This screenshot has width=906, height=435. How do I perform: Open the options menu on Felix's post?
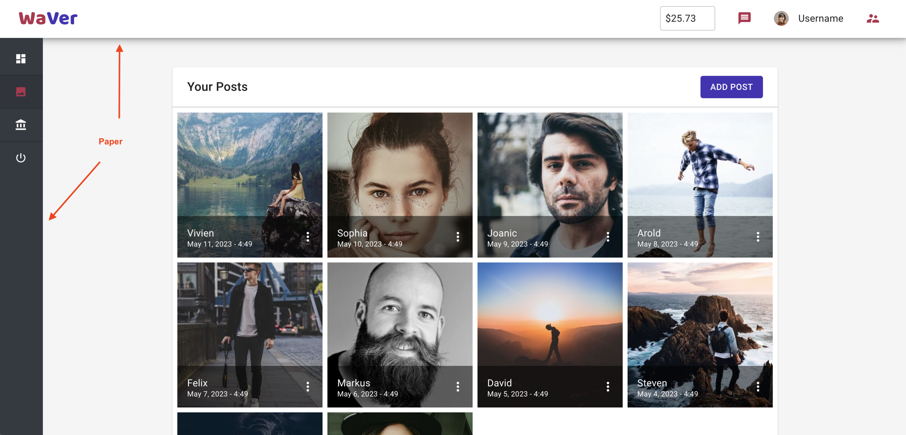(x=307, y=387)
